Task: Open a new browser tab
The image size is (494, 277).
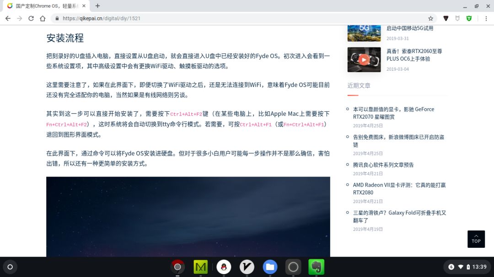Action: pyautogui.click(x=97, y=6)
